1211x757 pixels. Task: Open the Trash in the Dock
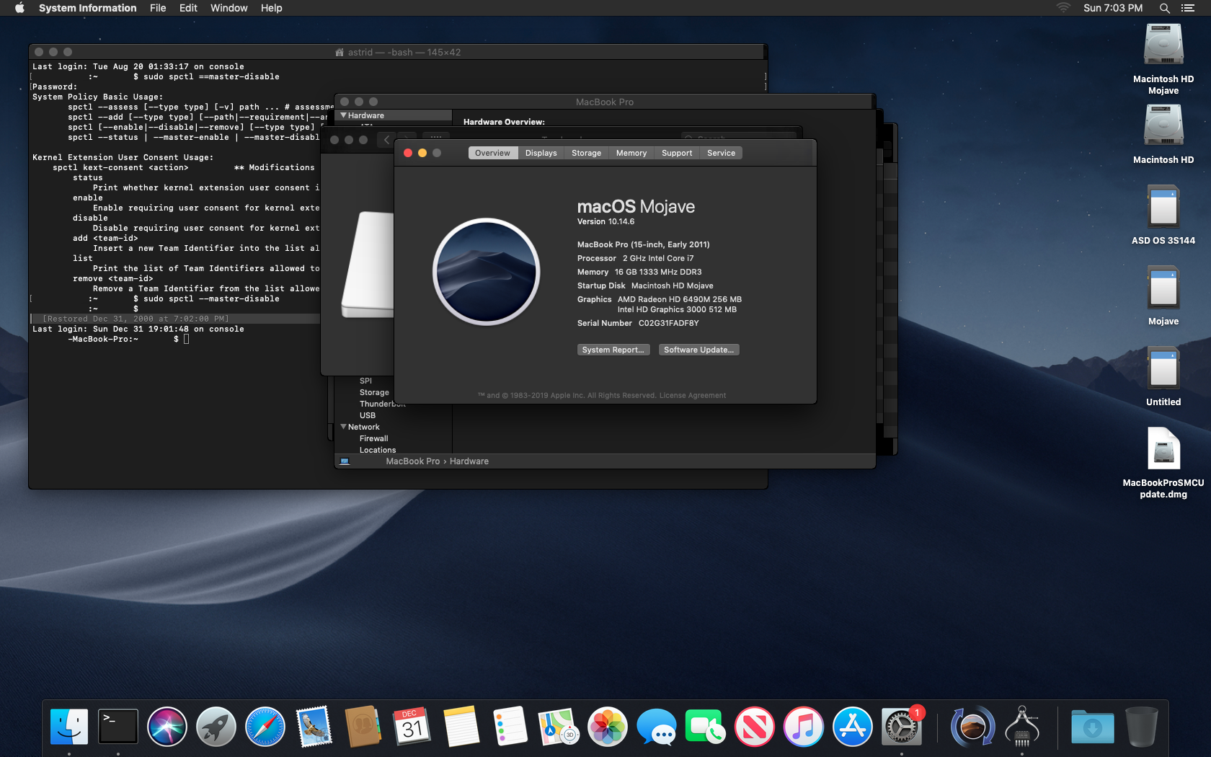pyautogui.click(x=1141, y=726)
